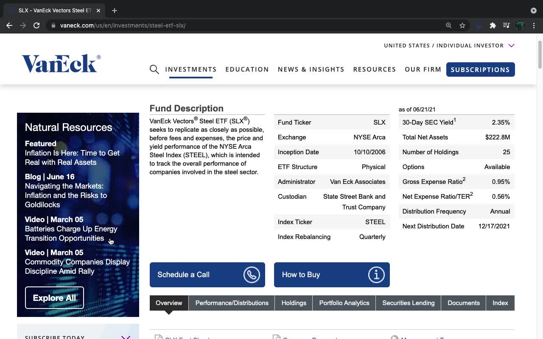
Task: Click the page vertical scrollbar
Action: click(x=540, y=54)
